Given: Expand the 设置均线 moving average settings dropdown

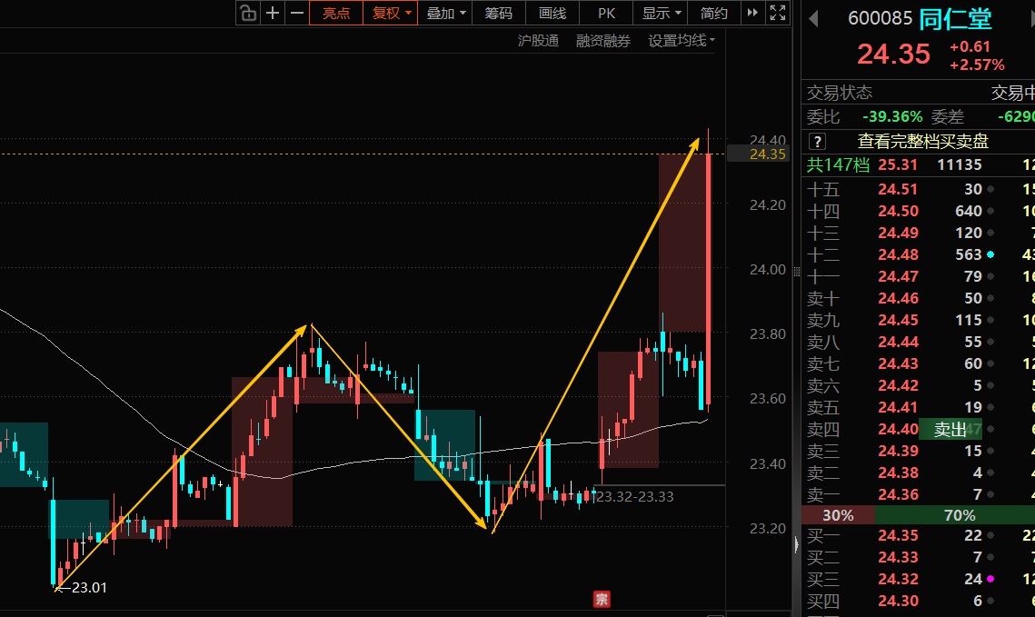Looking at the screenshot, I should point(682,41).
